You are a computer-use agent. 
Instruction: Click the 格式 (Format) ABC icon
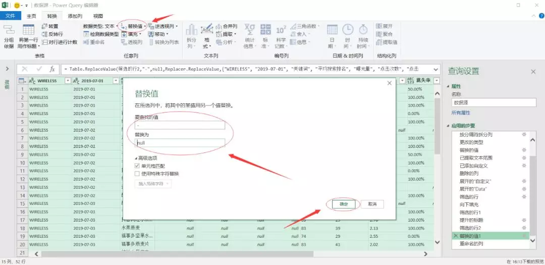pos(207,29)
